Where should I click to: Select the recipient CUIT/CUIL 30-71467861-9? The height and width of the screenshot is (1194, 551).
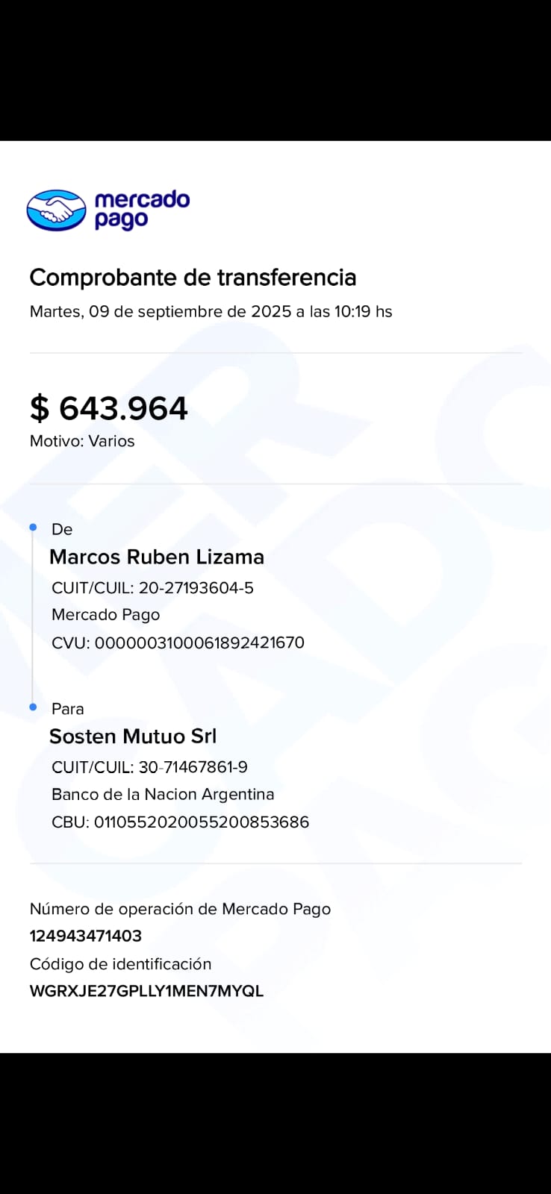[149, 767]
